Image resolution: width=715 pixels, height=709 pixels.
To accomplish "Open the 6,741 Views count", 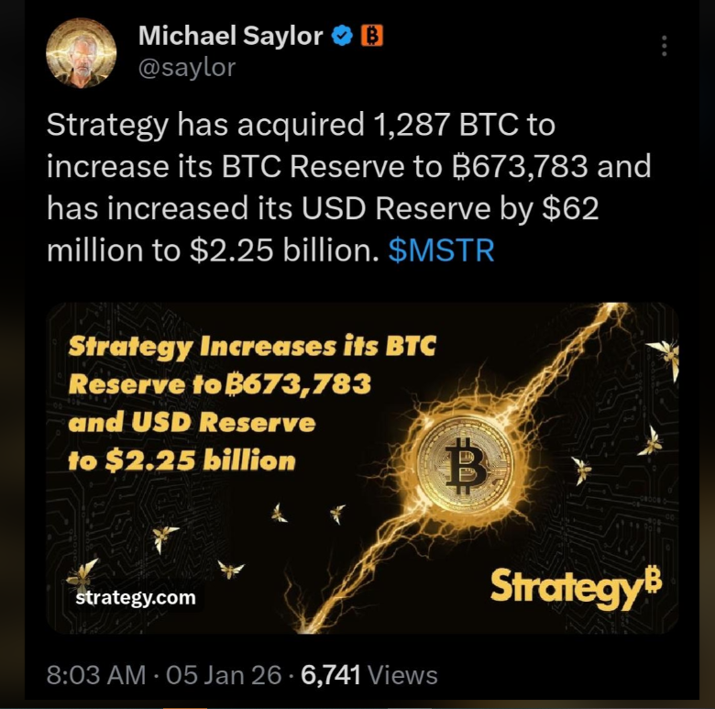I will tap(368, 675).
